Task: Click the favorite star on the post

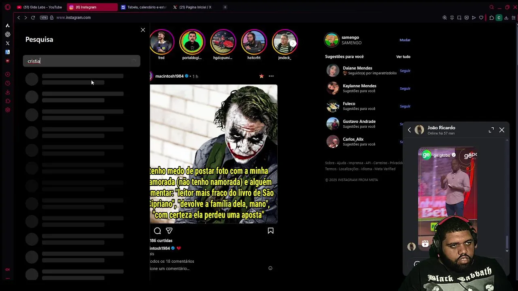Action: [261, 76]
